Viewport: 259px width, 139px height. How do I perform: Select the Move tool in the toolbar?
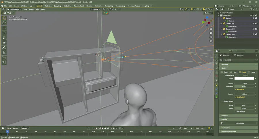click(x=4, y=28)
